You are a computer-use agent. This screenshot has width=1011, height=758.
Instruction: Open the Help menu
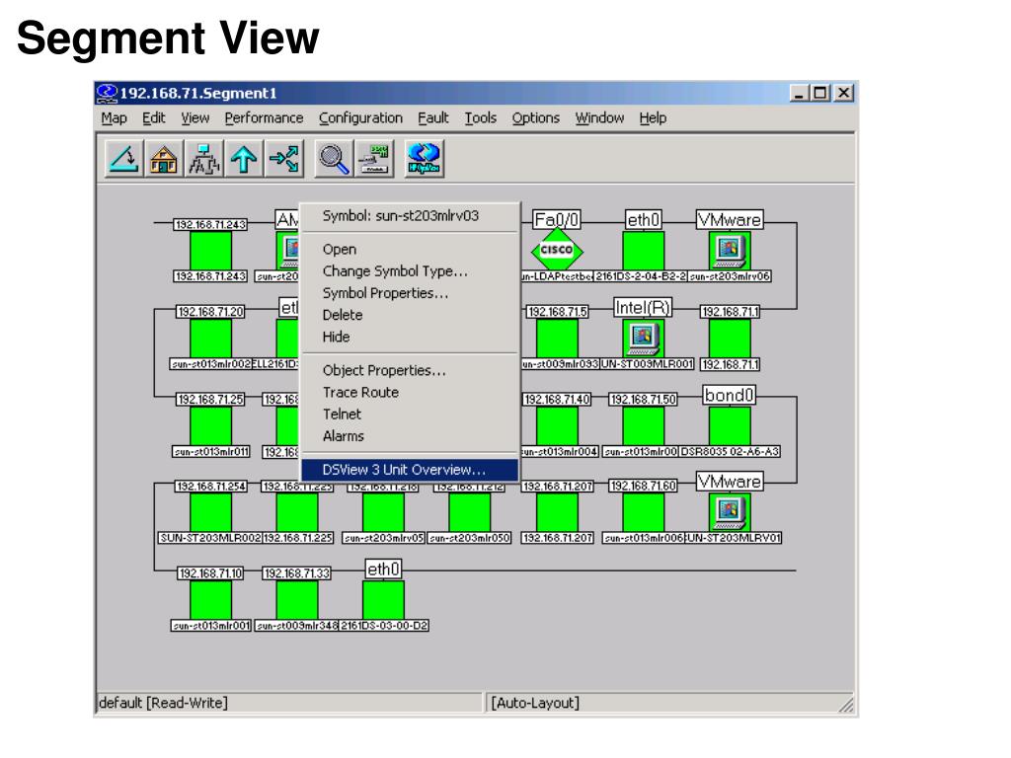click(653, 118)
